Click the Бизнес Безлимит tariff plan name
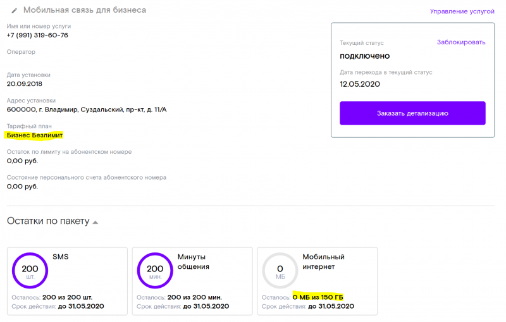This screenshot has height=322, width=506. 35,135
